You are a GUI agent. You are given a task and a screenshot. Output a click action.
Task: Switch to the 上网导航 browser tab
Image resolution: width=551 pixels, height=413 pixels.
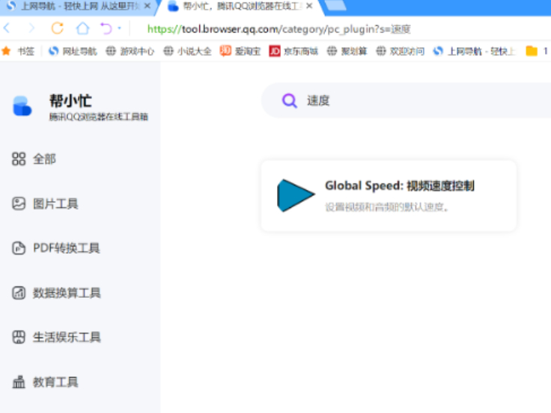[x=79, y=6]
